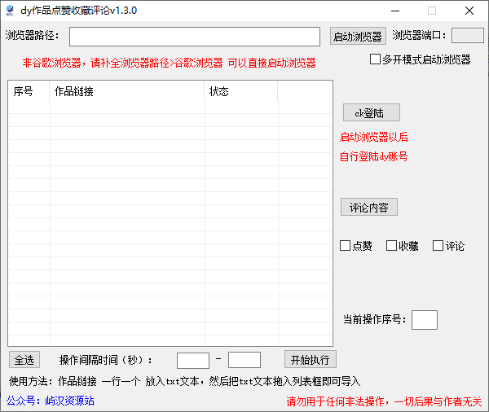This screenshot has width=489, height=412.
Task: Open the 评论内容 button
Action: pos(369,207)
